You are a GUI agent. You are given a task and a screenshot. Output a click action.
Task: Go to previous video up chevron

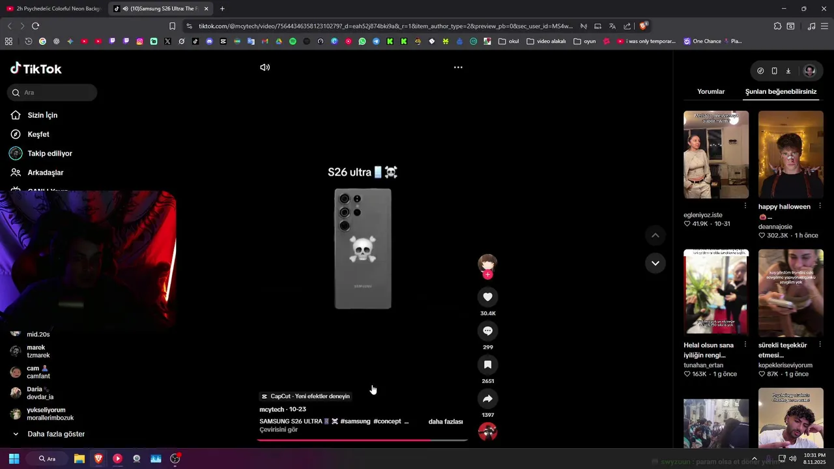tap(655, 235)
